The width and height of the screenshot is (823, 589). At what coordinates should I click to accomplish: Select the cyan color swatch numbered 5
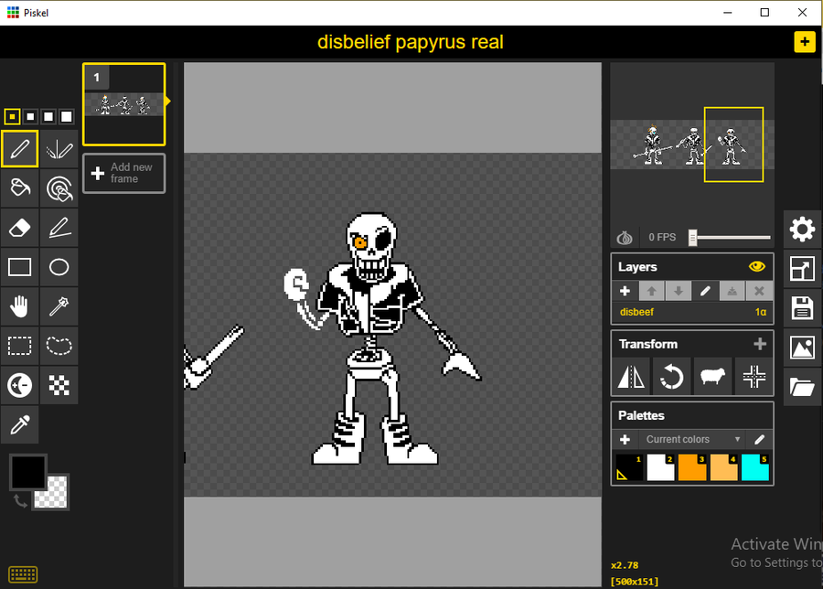[x=754, y=467]
